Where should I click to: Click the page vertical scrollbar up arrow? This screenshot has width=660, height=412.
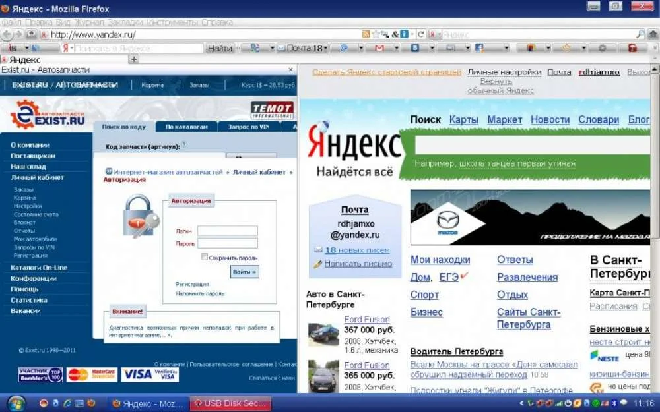(x=655, y=69)
